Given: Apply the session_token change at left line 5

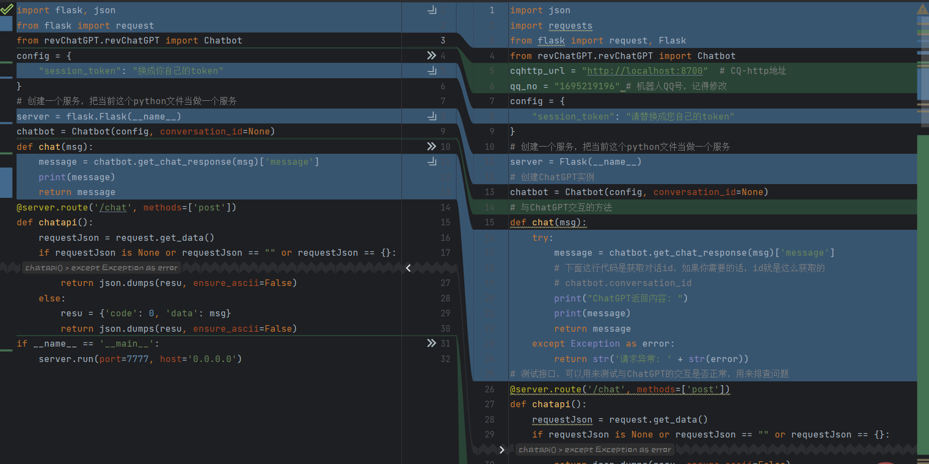Looking at the screenshot, I should [432, 71].
